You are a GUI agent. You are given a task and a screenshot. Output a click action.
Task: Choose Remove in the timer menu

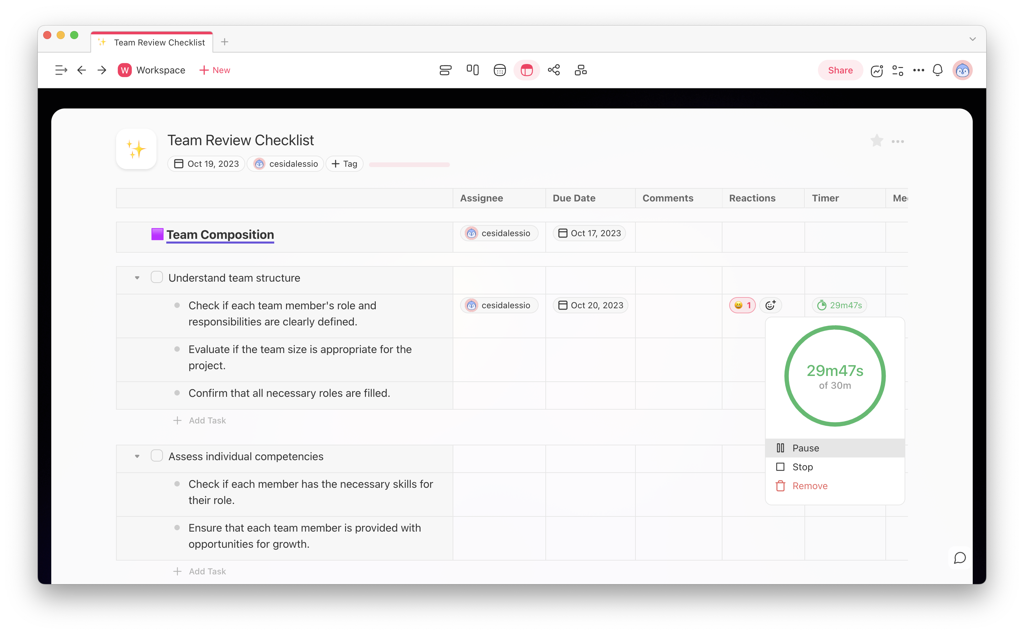809,486
